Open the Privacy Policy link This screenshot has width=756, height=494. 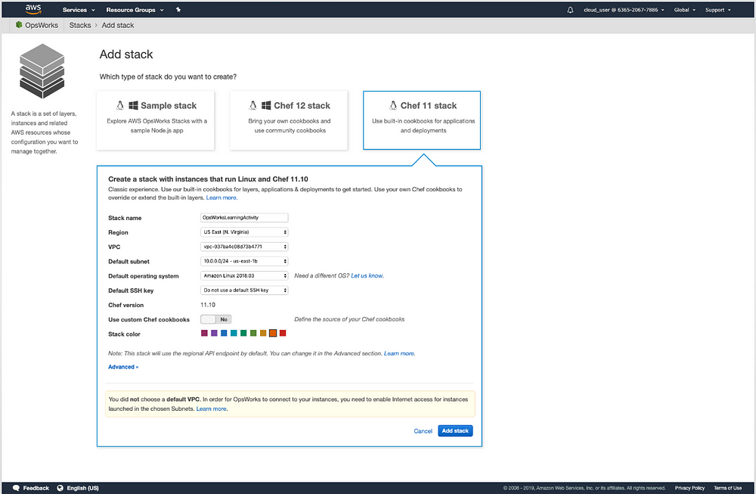[689, 488]
